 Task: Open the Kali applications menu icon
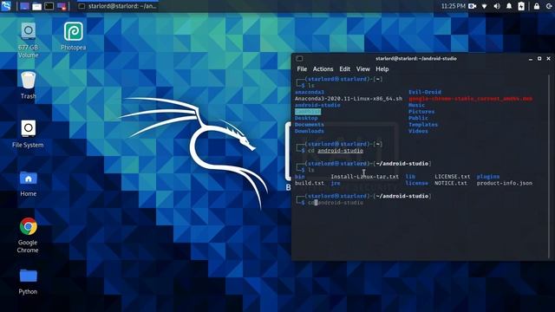(6, 6)
